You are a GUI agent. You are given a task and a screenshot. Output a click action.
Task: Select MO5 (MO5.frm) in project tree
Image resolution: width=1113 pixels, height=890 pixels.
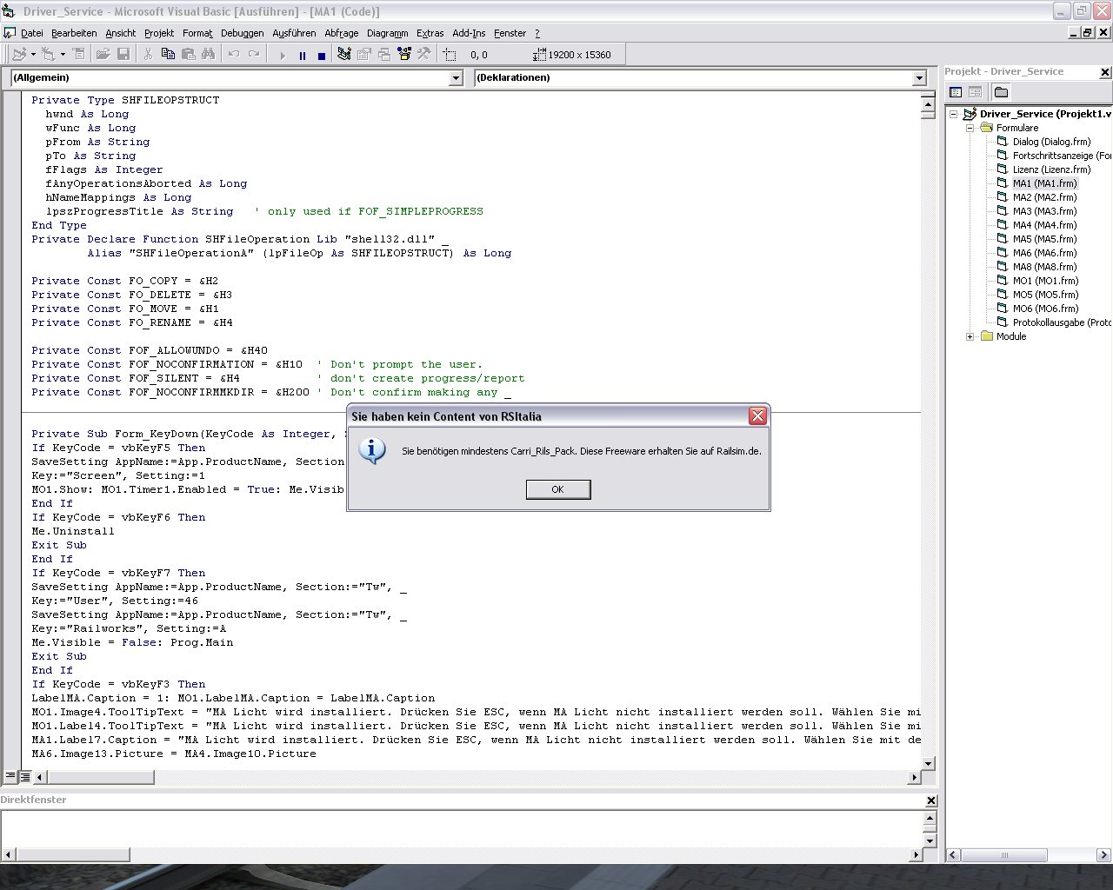(1044, 295)
